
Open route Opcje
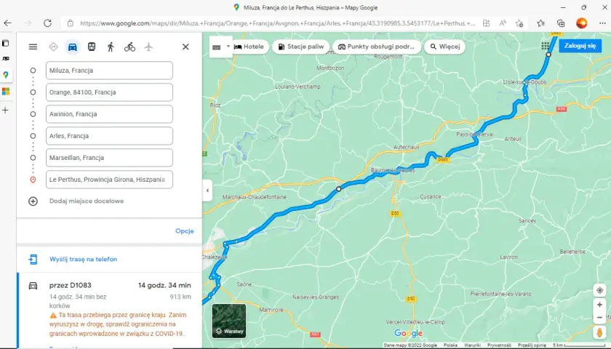click(x=184, y=231)
